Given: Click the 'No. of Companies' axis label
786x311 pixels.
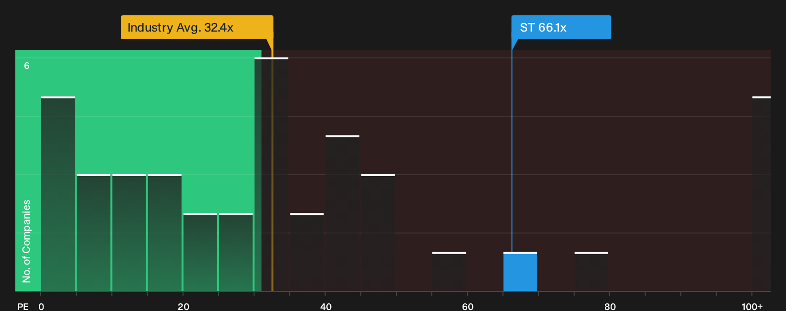Looking at the screenshot, I should point(26,241).
